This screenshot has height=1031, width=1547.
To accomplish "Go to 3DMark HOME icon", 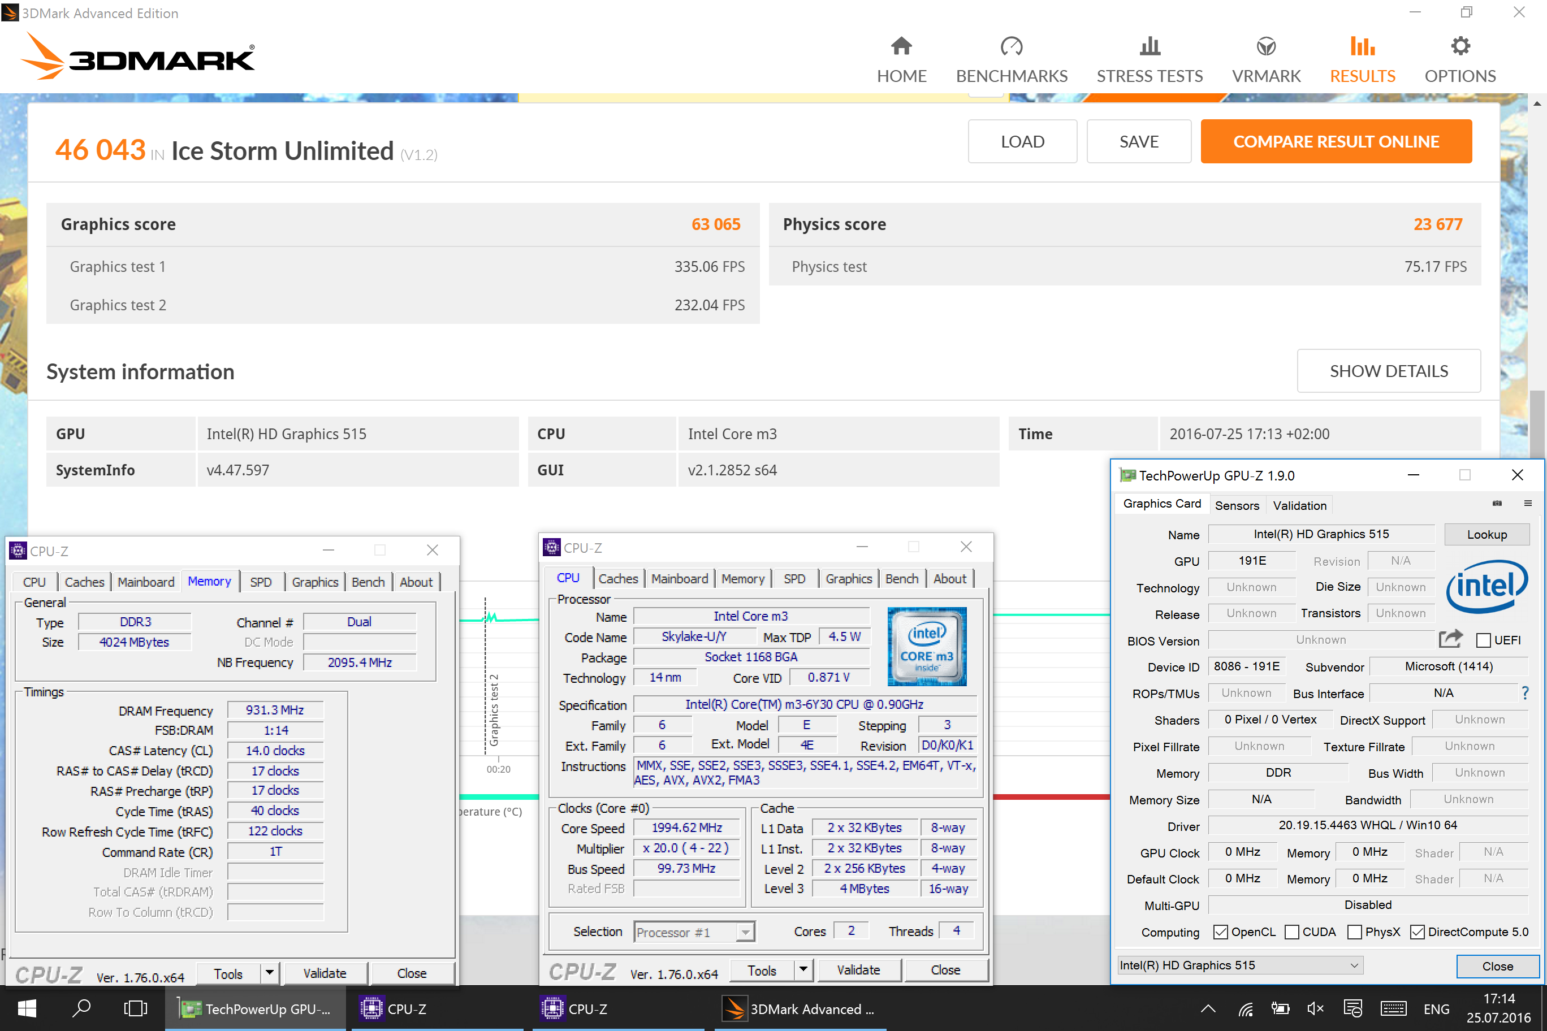I will click(x=901, y=46).
